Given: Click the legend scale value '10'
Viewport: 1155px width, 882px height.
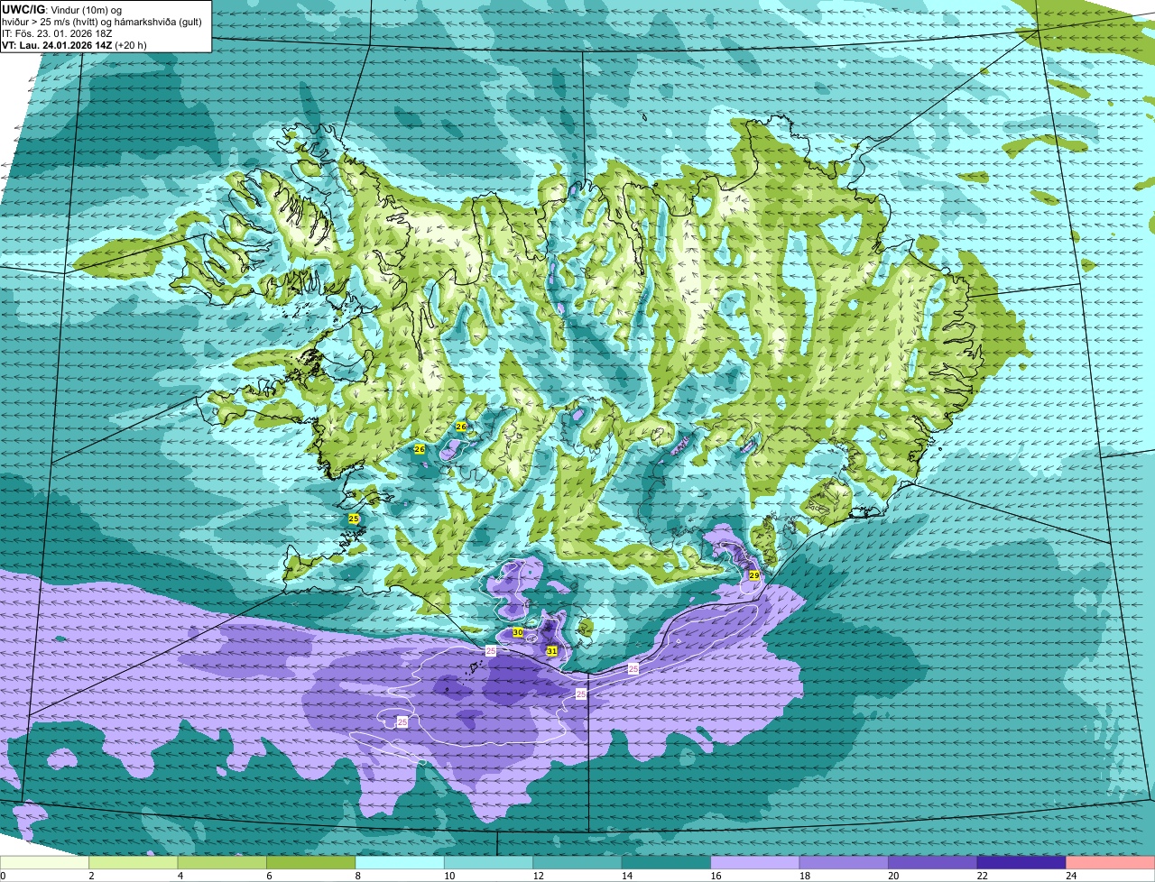Looking at the screenshot, I should (448, 876).
